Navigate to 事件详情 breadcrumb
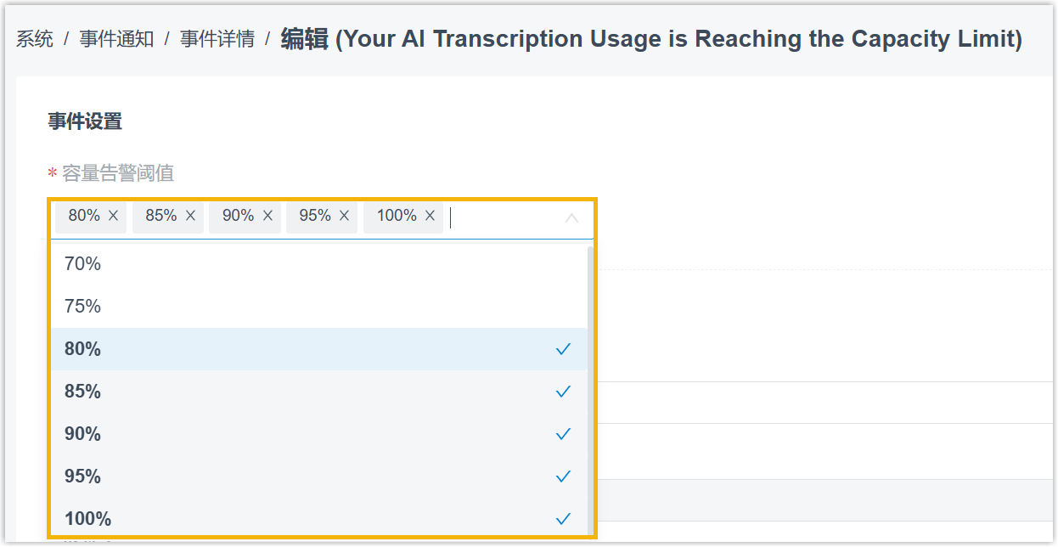The image size is (1058, 547). coord(217,39)
